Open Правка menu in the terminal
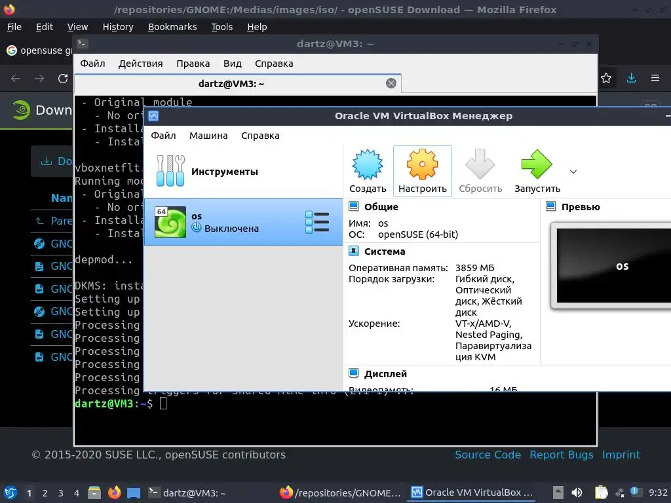 pos(193,64)
